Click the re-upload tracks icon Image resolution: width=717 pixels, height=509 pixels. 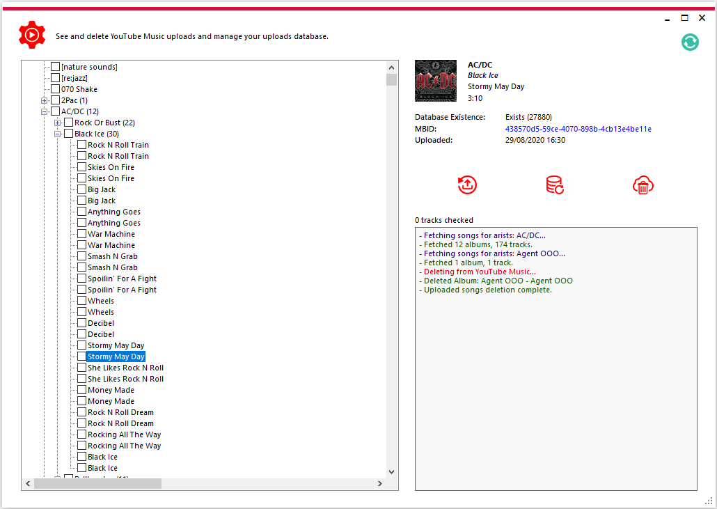pyautogui.click(x=467, y=185)
